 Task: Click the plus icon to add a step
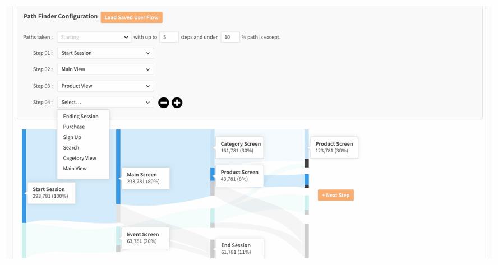177,103
